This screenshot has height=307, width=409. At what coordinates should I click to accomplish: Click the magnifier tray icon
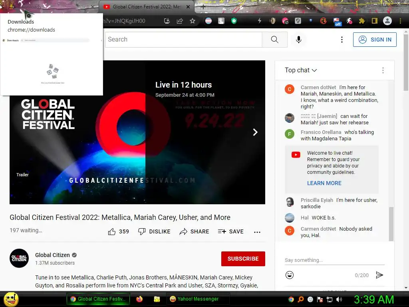point(301,299)
